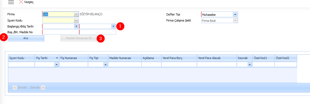Open the Kaynak filter dropdown

pyautogui.click(x=250, y=65)
